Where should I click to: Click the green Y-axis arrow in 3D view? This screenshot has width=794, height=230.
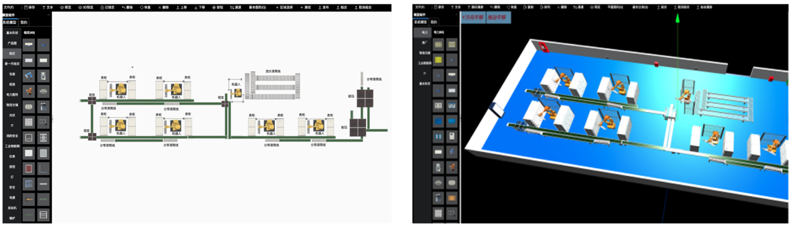677,19
